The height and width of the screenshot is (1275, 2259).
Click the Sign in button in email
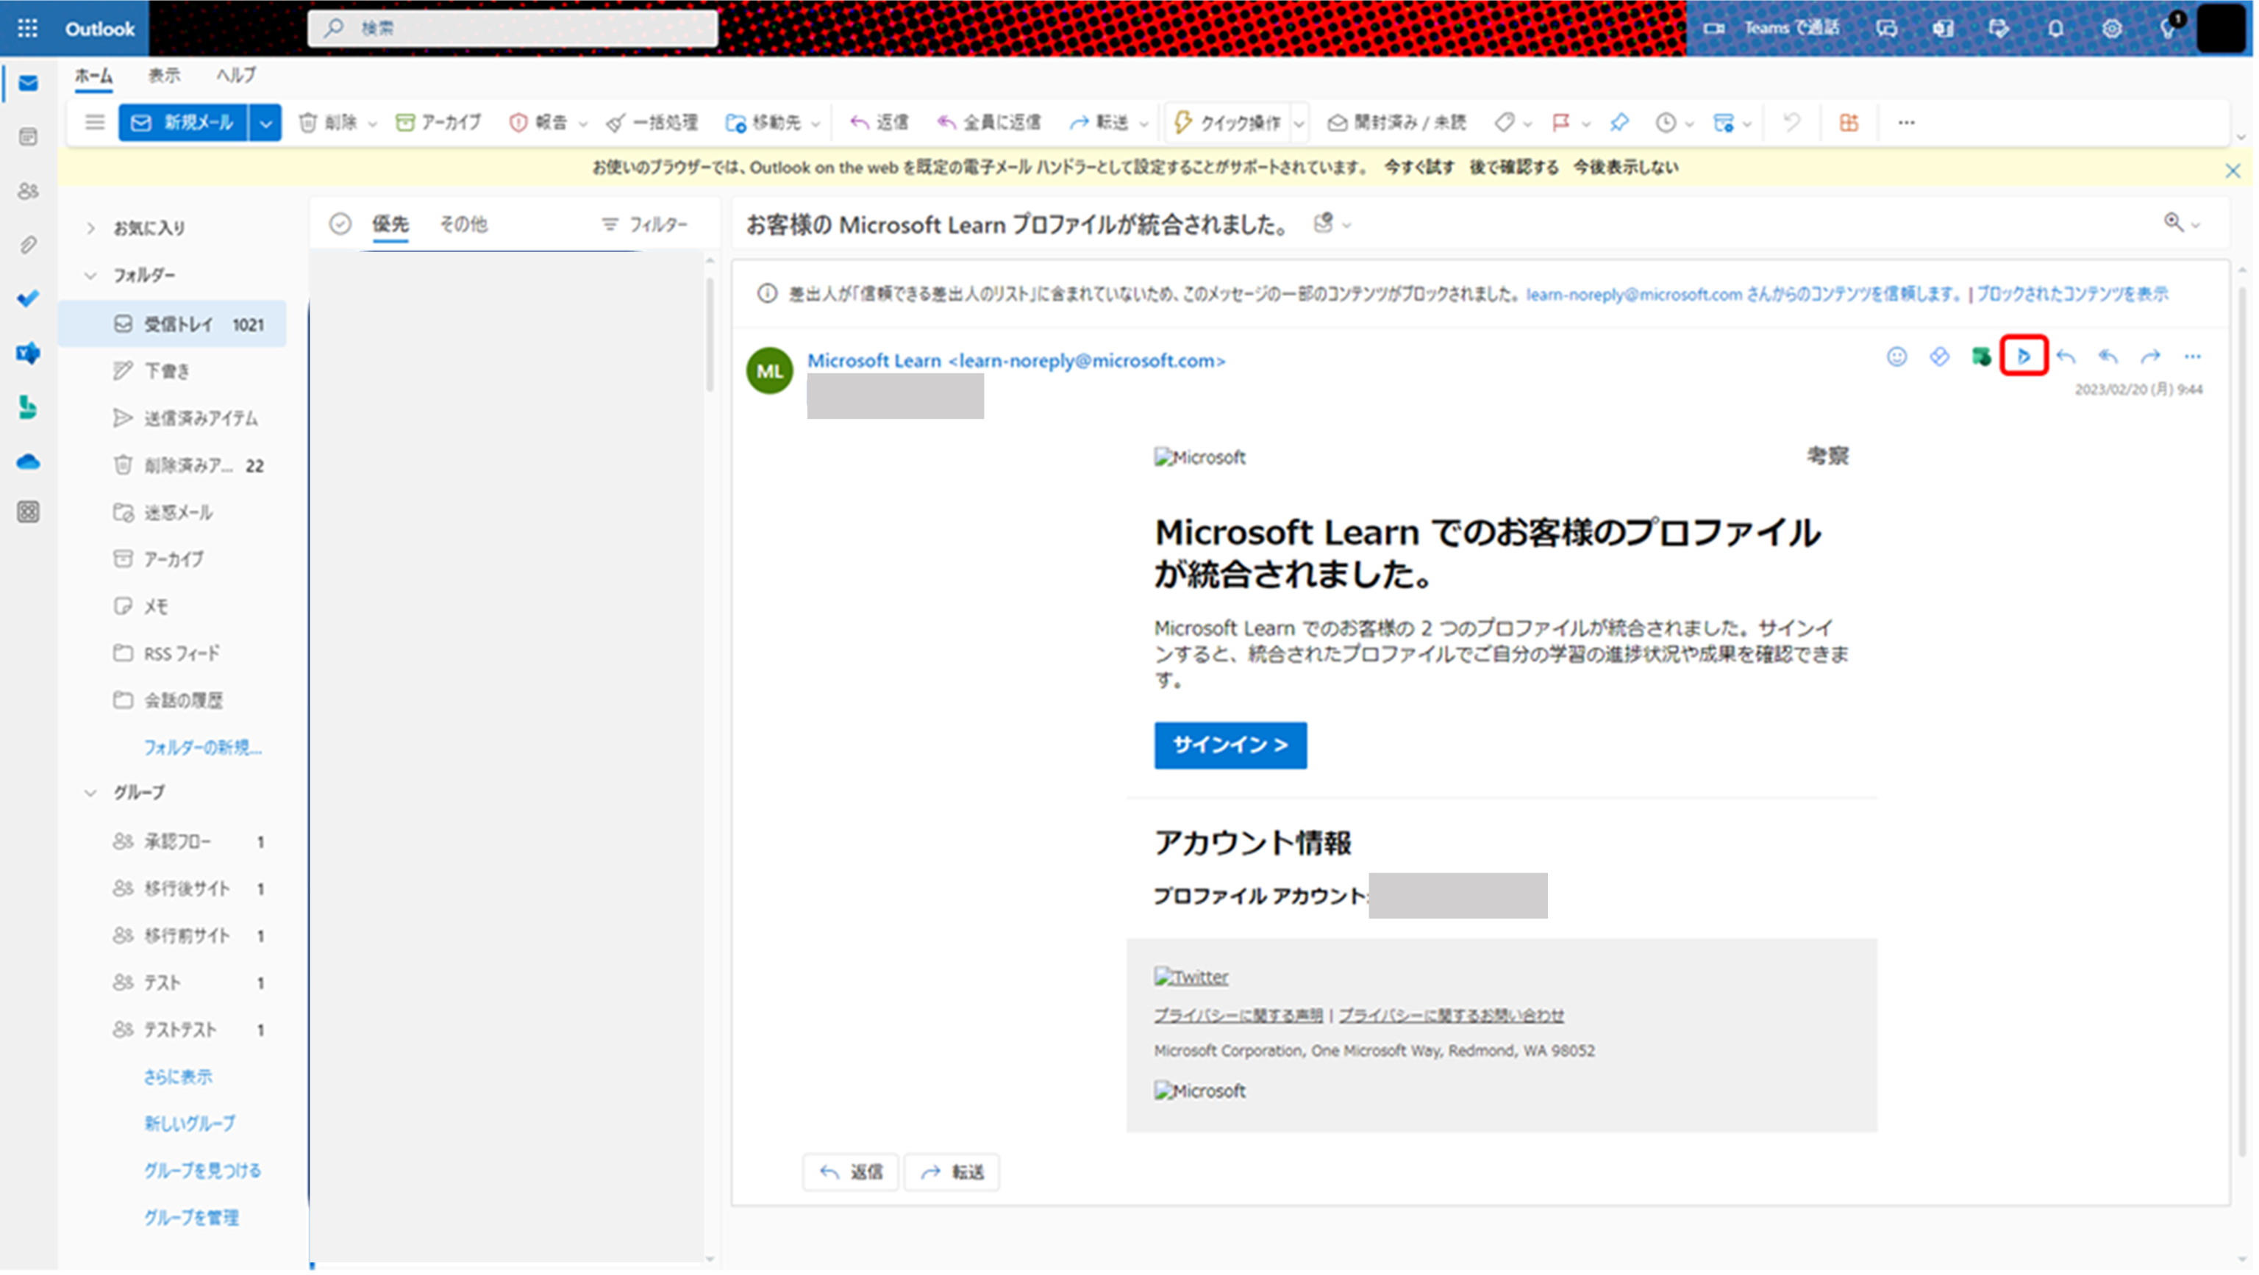tap(1231, 746)
